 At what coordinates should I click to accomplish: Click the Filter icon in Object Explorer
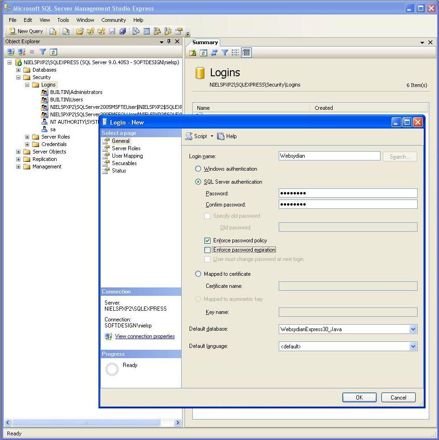click(x=43, y=52)
